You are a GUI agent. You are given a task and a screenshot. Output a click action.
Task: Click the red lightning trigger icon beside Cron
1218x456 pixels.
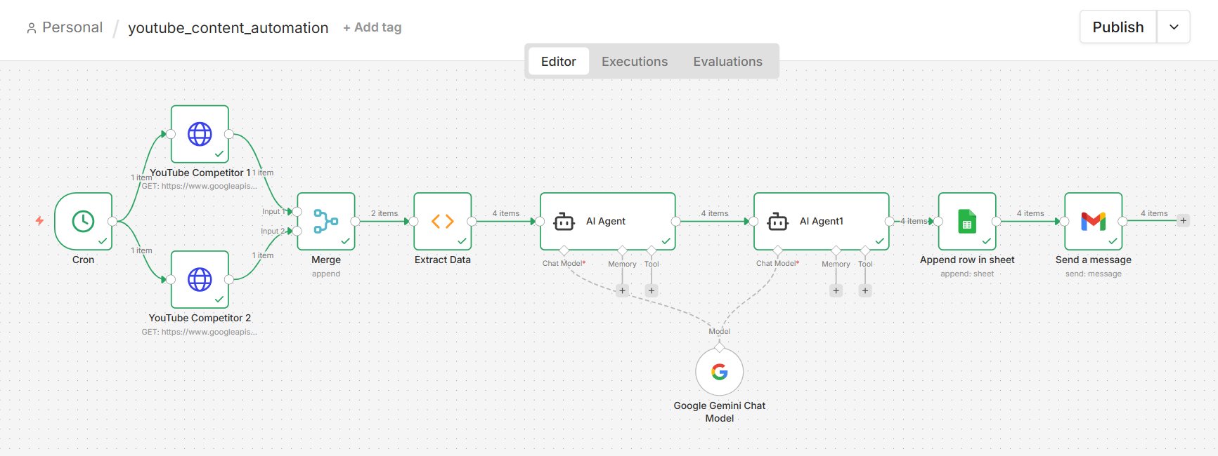coord(39,221)
